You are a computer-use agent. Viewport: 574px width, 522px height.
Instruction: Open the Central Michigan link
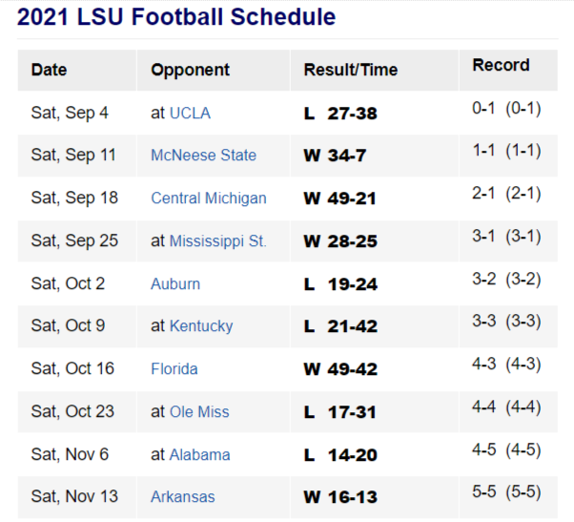pos(208,198)
